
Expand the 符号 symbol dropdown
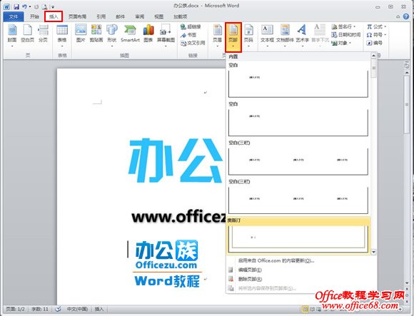[x=385, y=35]
